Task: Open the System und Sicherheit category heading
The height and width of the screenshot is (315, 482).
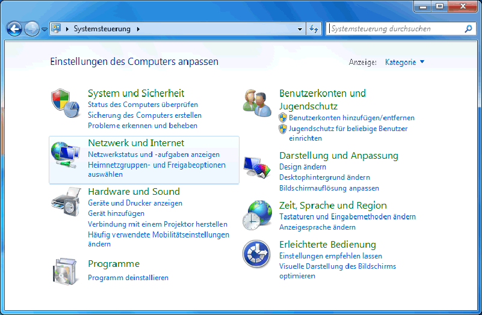Action: (x=136, y=93)
